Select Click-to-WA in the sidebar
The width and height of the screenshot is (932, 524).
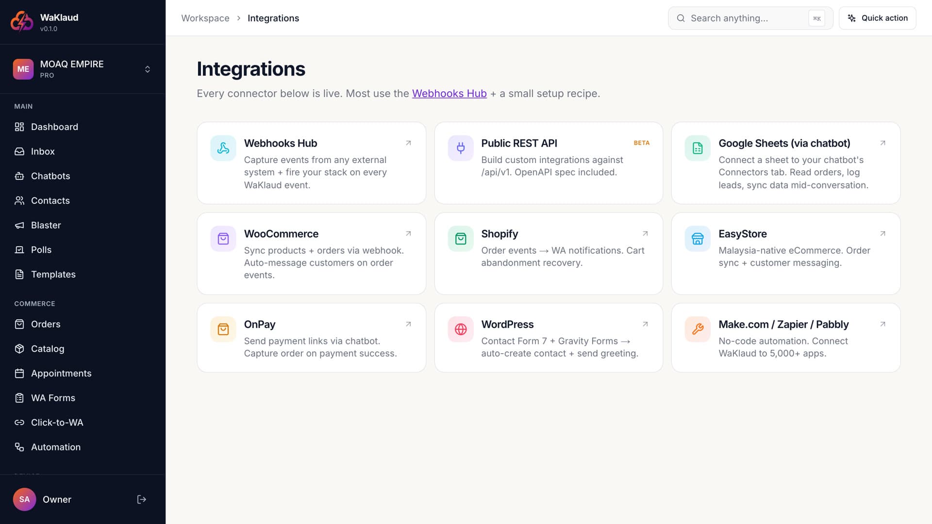coord(83,423)
